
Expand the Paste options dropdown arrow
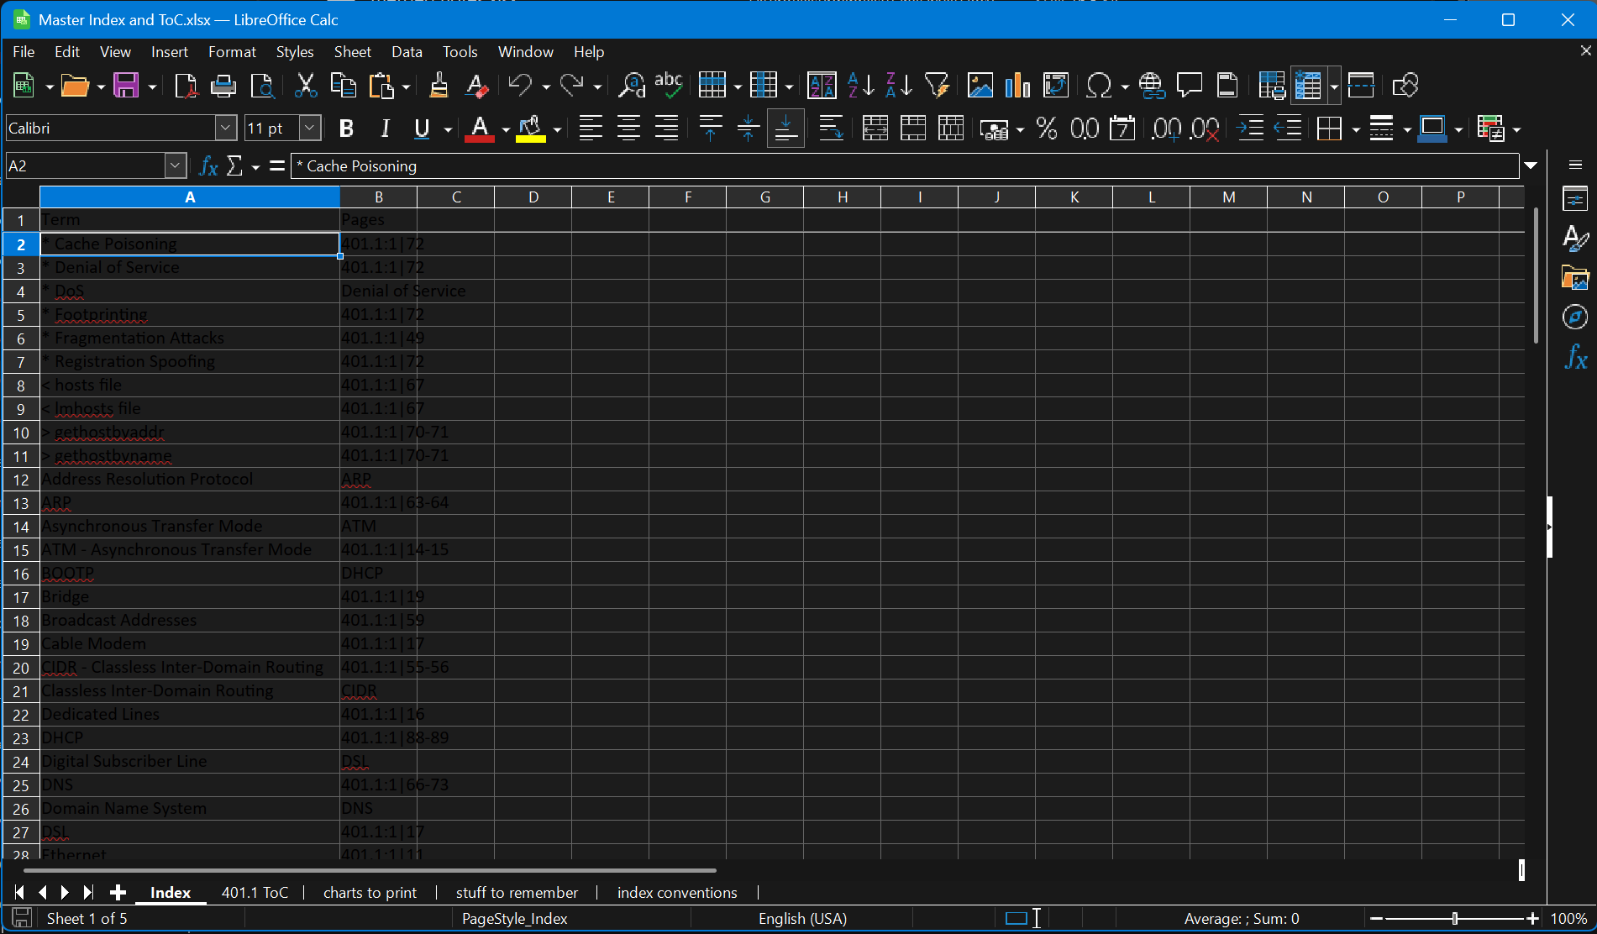[406, 87]
